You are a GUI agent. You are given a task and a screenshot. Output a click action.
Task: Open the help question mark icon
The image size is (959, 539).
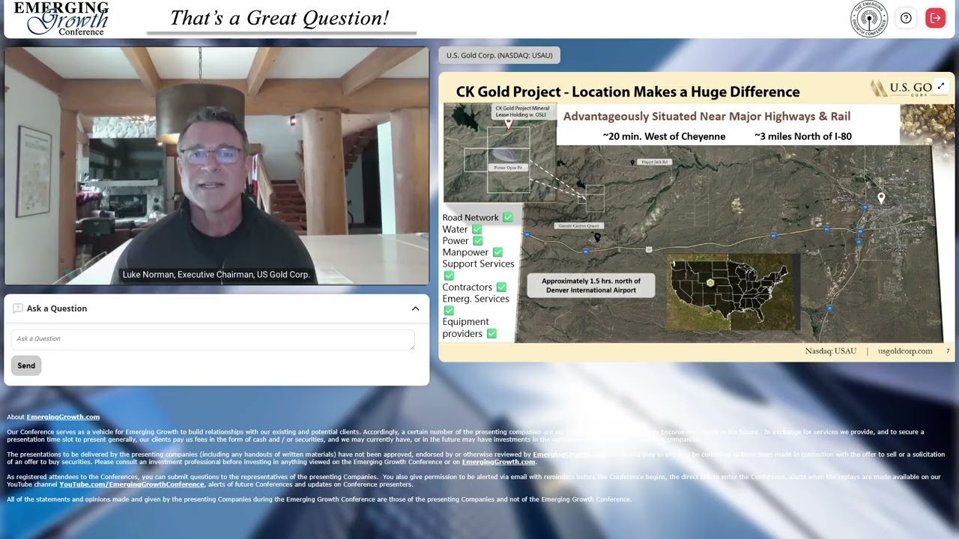pyautogui.click(x=906, y=18)
